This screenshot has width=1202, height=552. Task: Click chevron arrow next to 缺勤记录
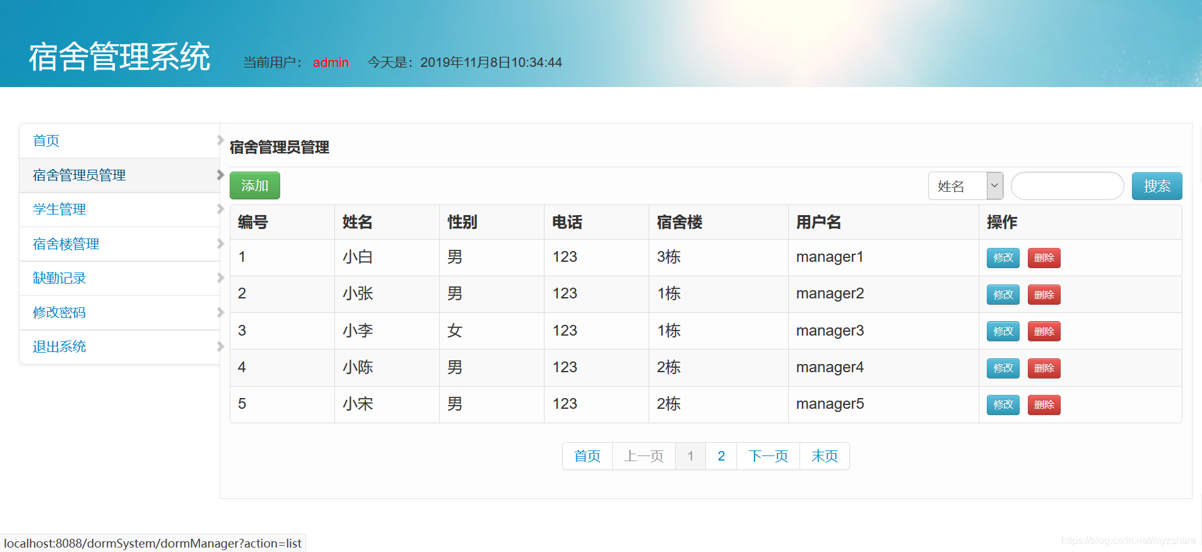click(220, 278)
